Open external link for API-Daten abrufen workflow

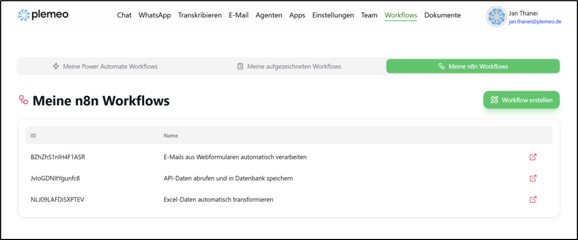pyautogui.click(x=533, y=179)
